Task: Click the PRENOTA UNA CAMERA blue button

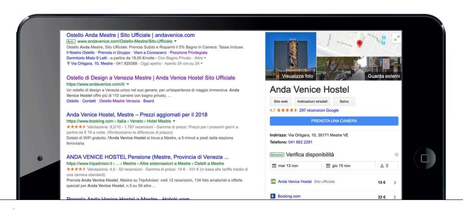Action: point(334,121)
